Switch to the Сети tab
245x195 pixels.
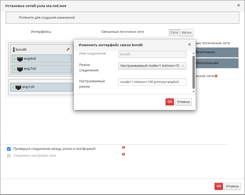click(x=174, y=33)
